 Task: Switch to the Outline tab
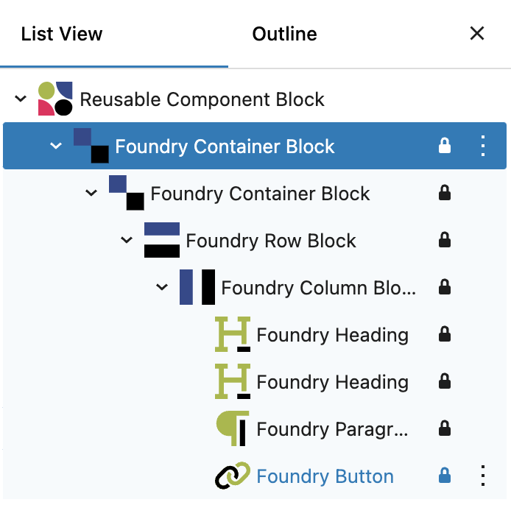coord(284,34)
